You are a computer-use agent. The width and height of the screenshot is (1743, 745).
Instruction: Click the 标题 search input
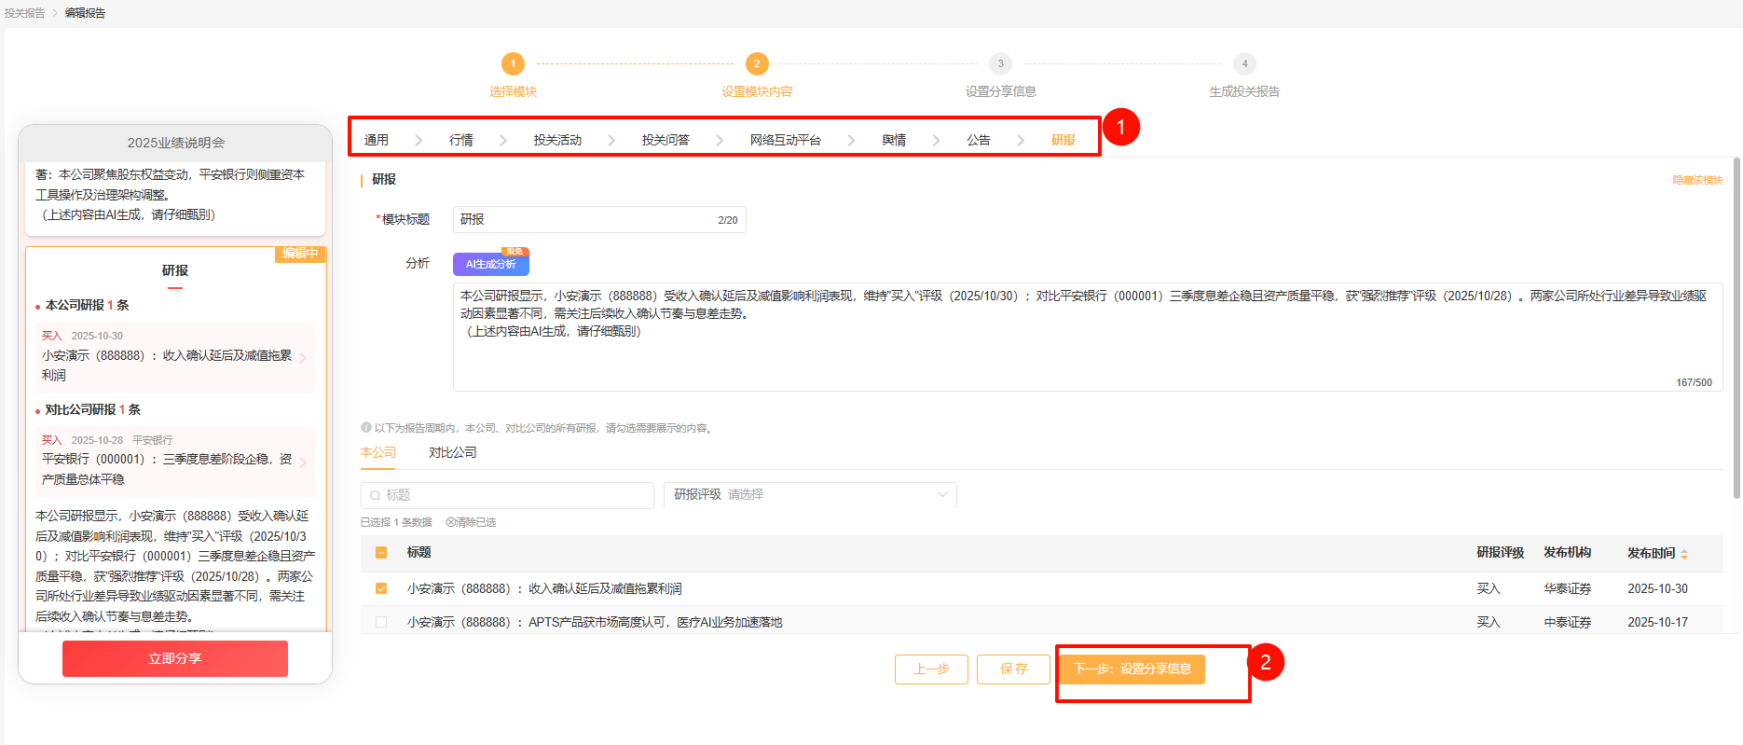pos(507,495)
